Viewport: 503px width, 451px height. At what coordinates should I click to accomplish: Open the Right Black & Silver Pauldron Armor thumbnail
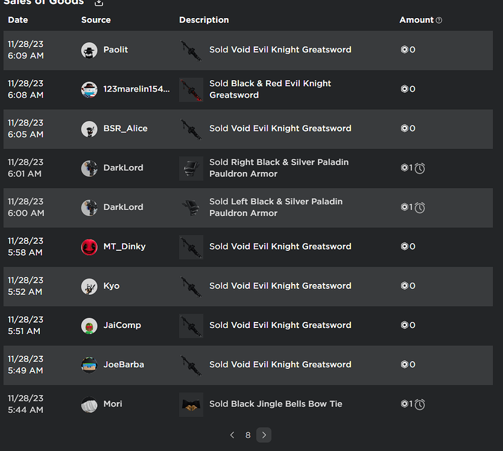(x=191, y=168)
